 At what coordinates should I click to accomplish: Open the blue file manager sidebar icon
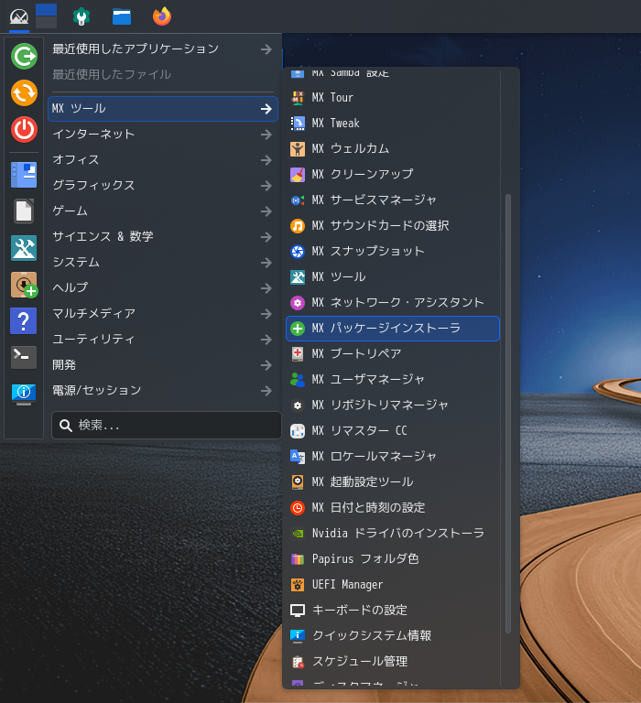[24, 175]
